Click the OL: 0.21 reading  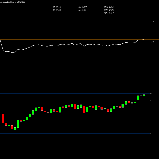point(109,13)
